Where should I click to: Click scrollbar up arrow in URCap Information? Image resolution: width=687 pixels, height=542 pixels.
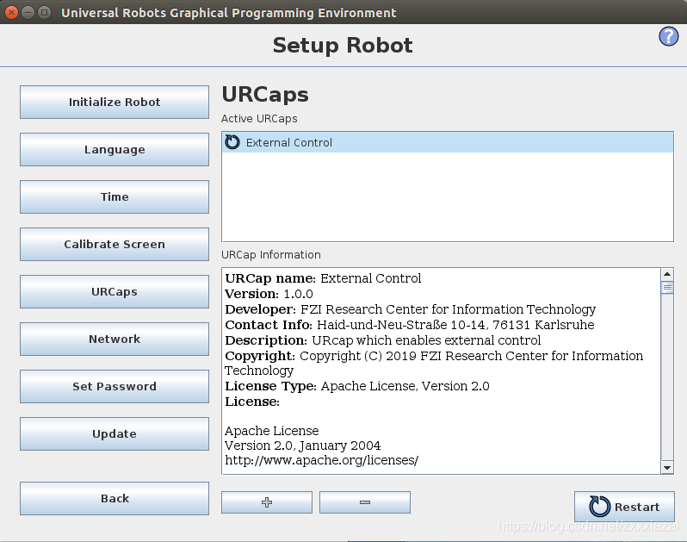tap(667, 274)
